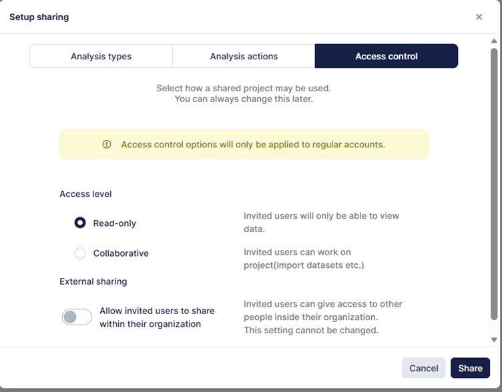Click 'You can always change this later.' text
Image resolution: width=502 pixels, height=392 pixels.
pos(244,99)
